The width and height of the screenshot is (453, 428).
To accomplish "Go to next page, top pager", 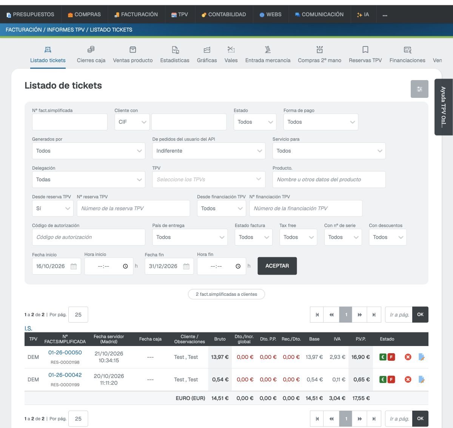I will click(360, 315).
